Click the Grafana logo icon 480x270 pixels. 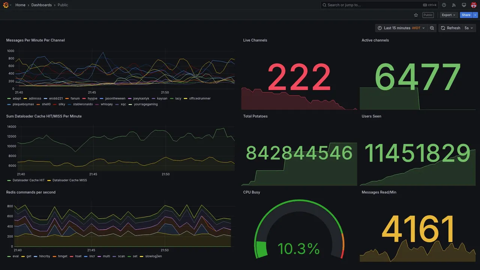pos(6,5)
